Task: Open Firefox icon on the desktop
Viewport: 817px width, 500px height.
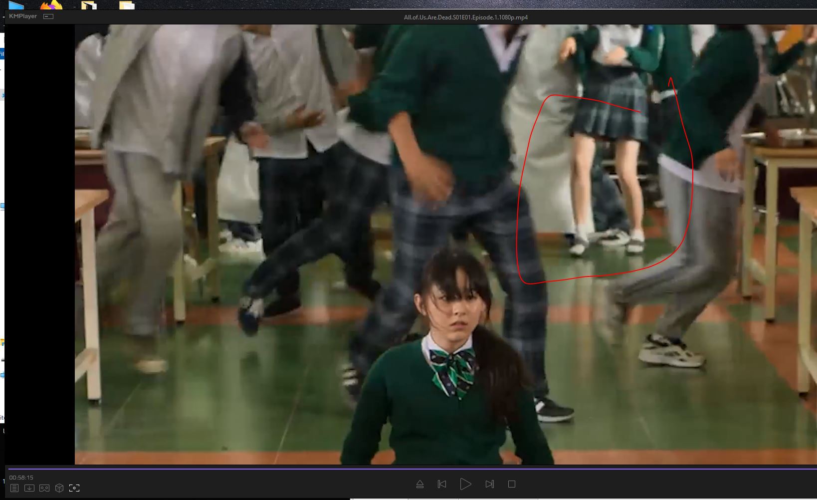Action: point(51,5)
